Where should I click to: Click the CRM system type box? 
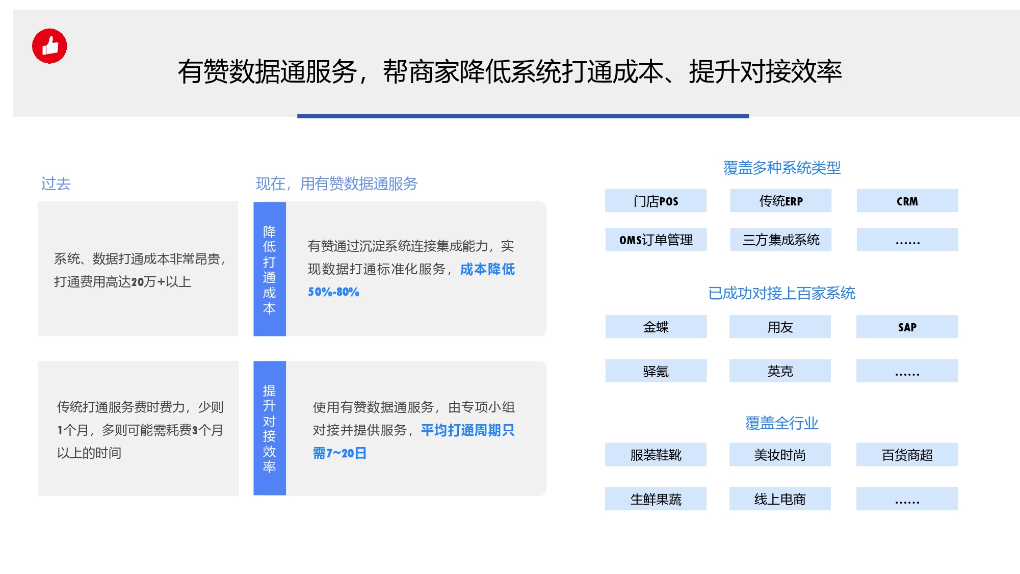[907, 201]
